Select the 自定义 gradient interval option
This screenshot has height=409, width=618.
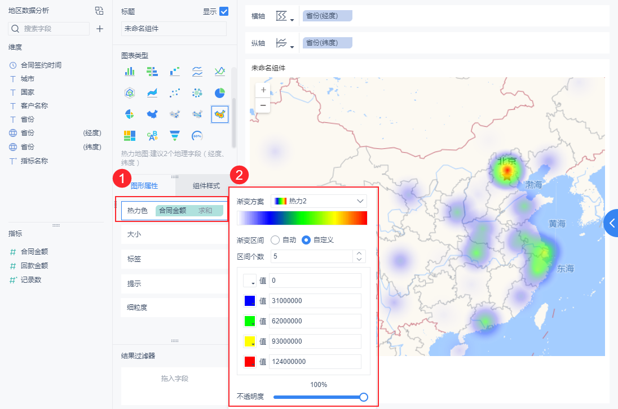(x=306, y=240)
